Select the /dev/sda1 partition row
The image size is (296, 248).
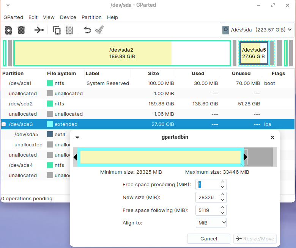[148, 83]
